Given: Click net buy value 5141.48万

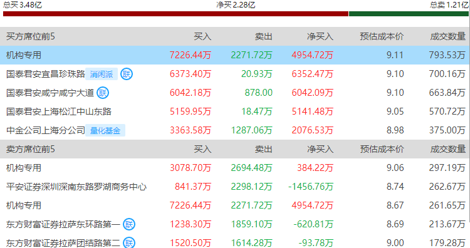Looking at the screenshot, I should click(312, 111).
